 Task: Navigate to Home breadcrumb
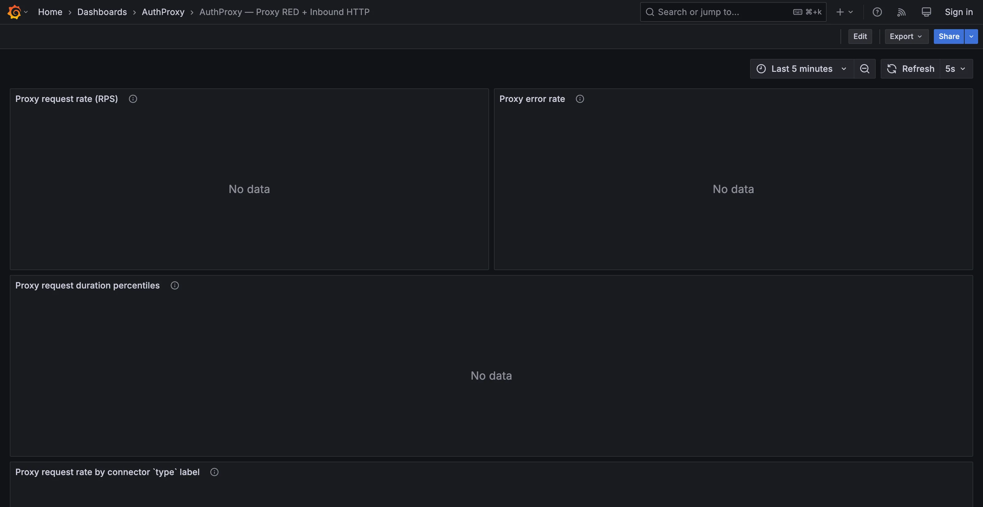point(50,12)
